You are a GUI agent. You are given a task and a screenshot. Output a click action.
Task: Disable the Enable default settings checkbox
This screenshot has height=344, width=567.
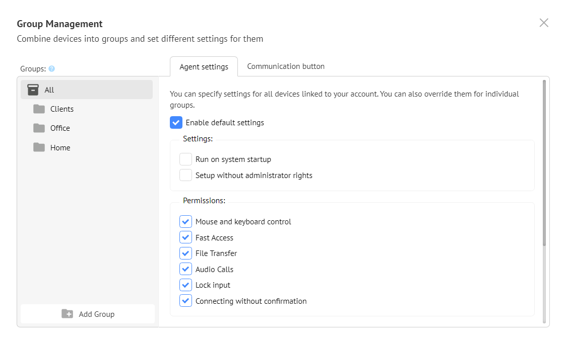click(176, 123)
